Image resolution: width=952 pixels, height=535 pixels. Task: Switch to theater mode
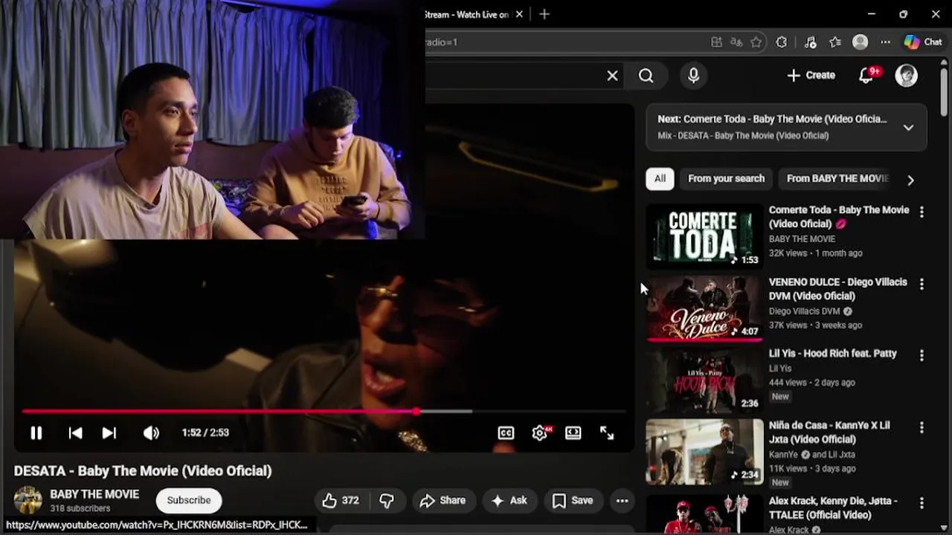pos(573,432)
